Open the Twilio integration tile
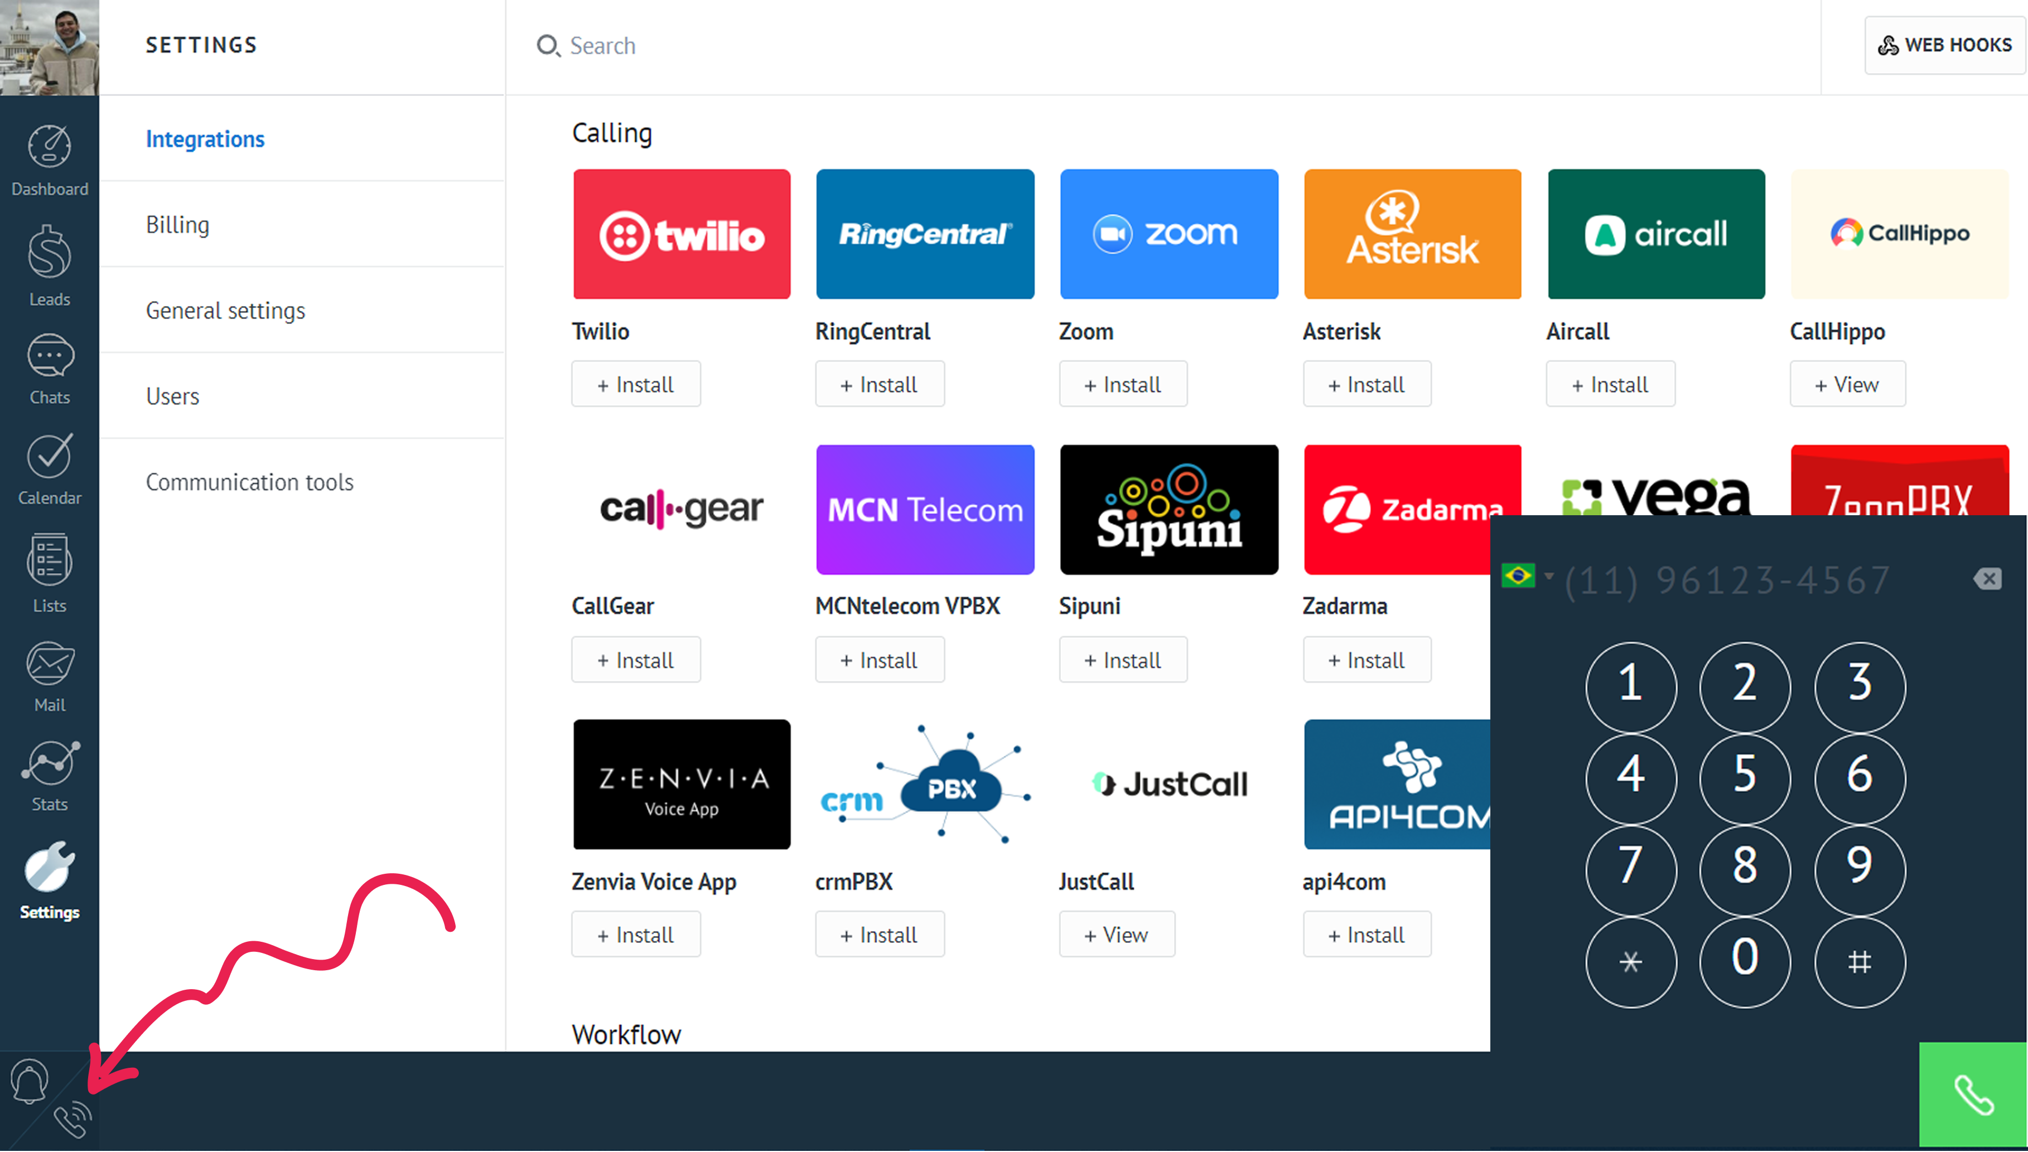This screenshot has height=1152, width=2028. tap(681, 234)
